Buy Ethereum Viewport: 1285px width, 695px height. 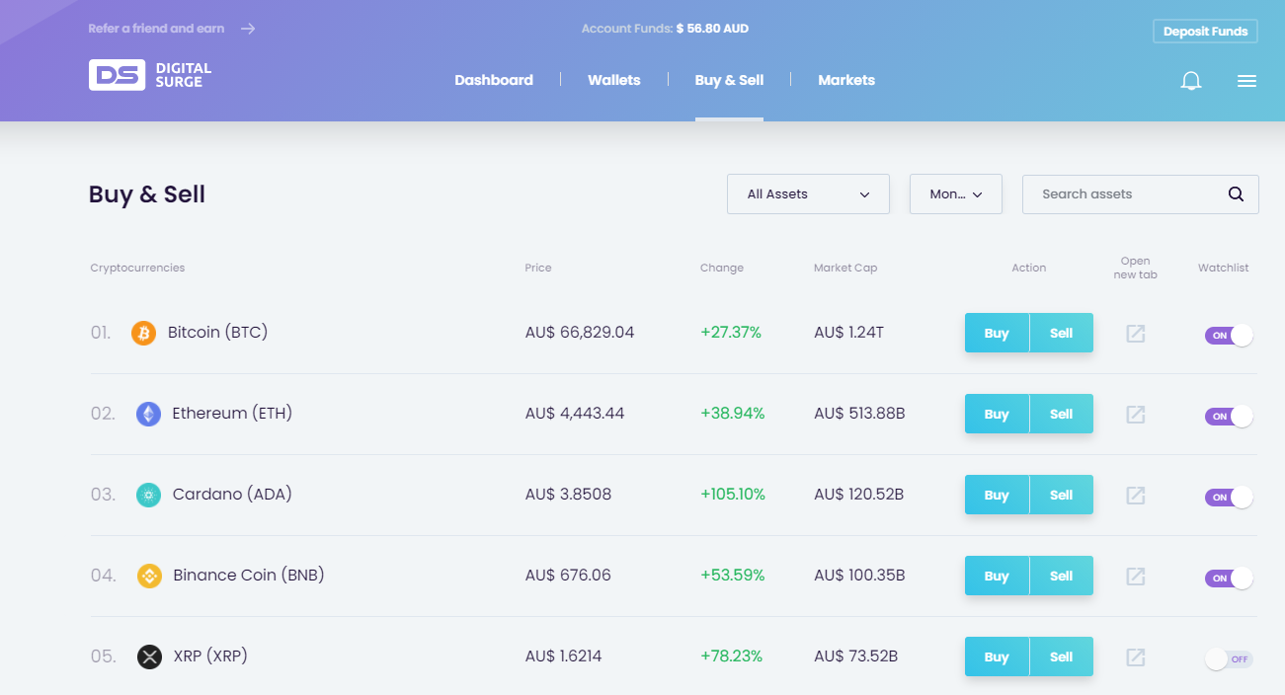click(997, 414)
